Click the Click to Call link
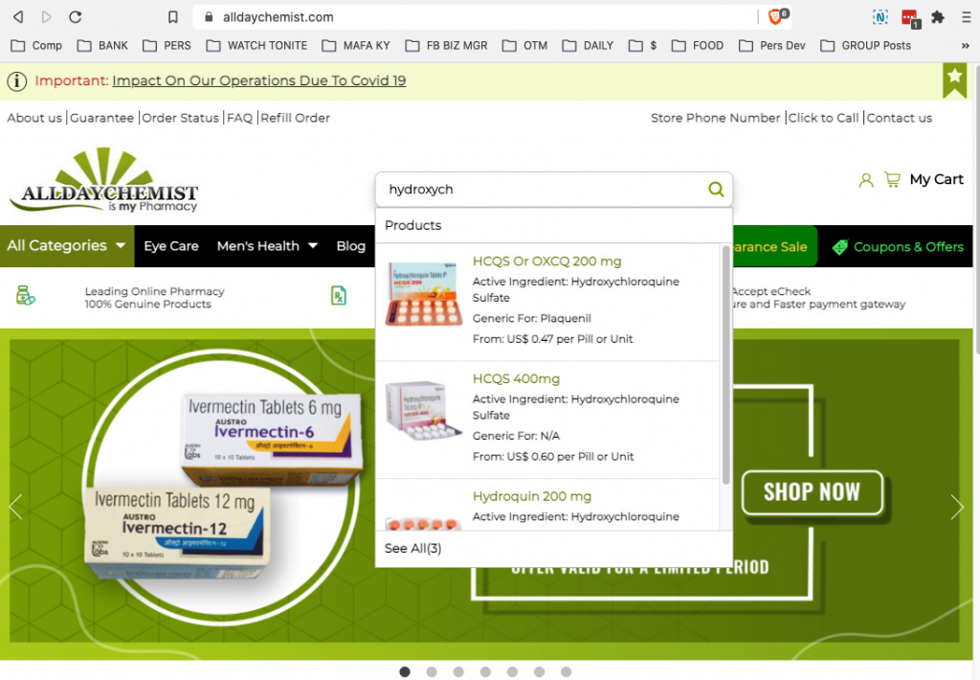Image resolution: width=980 pixels, height=680 pixels. coord(824,118)
